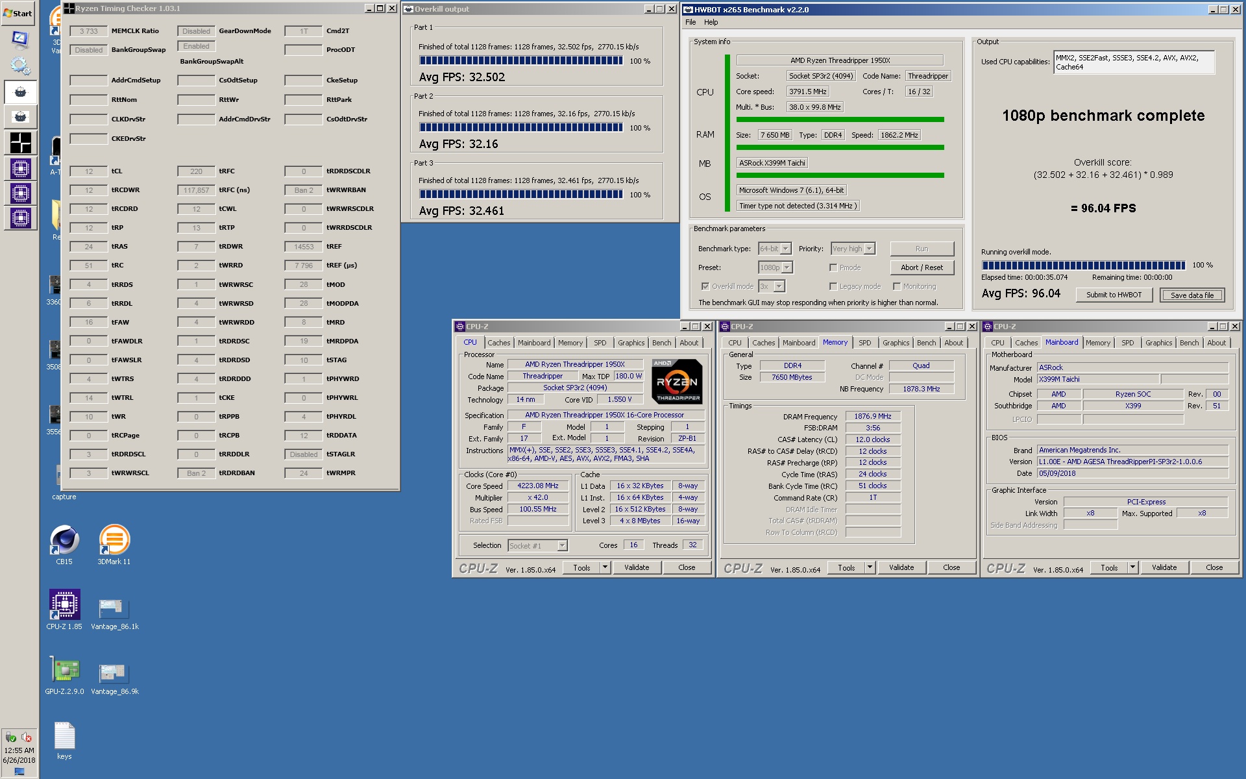Viewport: 1246px width, 779px height.
Task: Click the overkill mode overall progress bar
Action: (x=1083, y=266)
